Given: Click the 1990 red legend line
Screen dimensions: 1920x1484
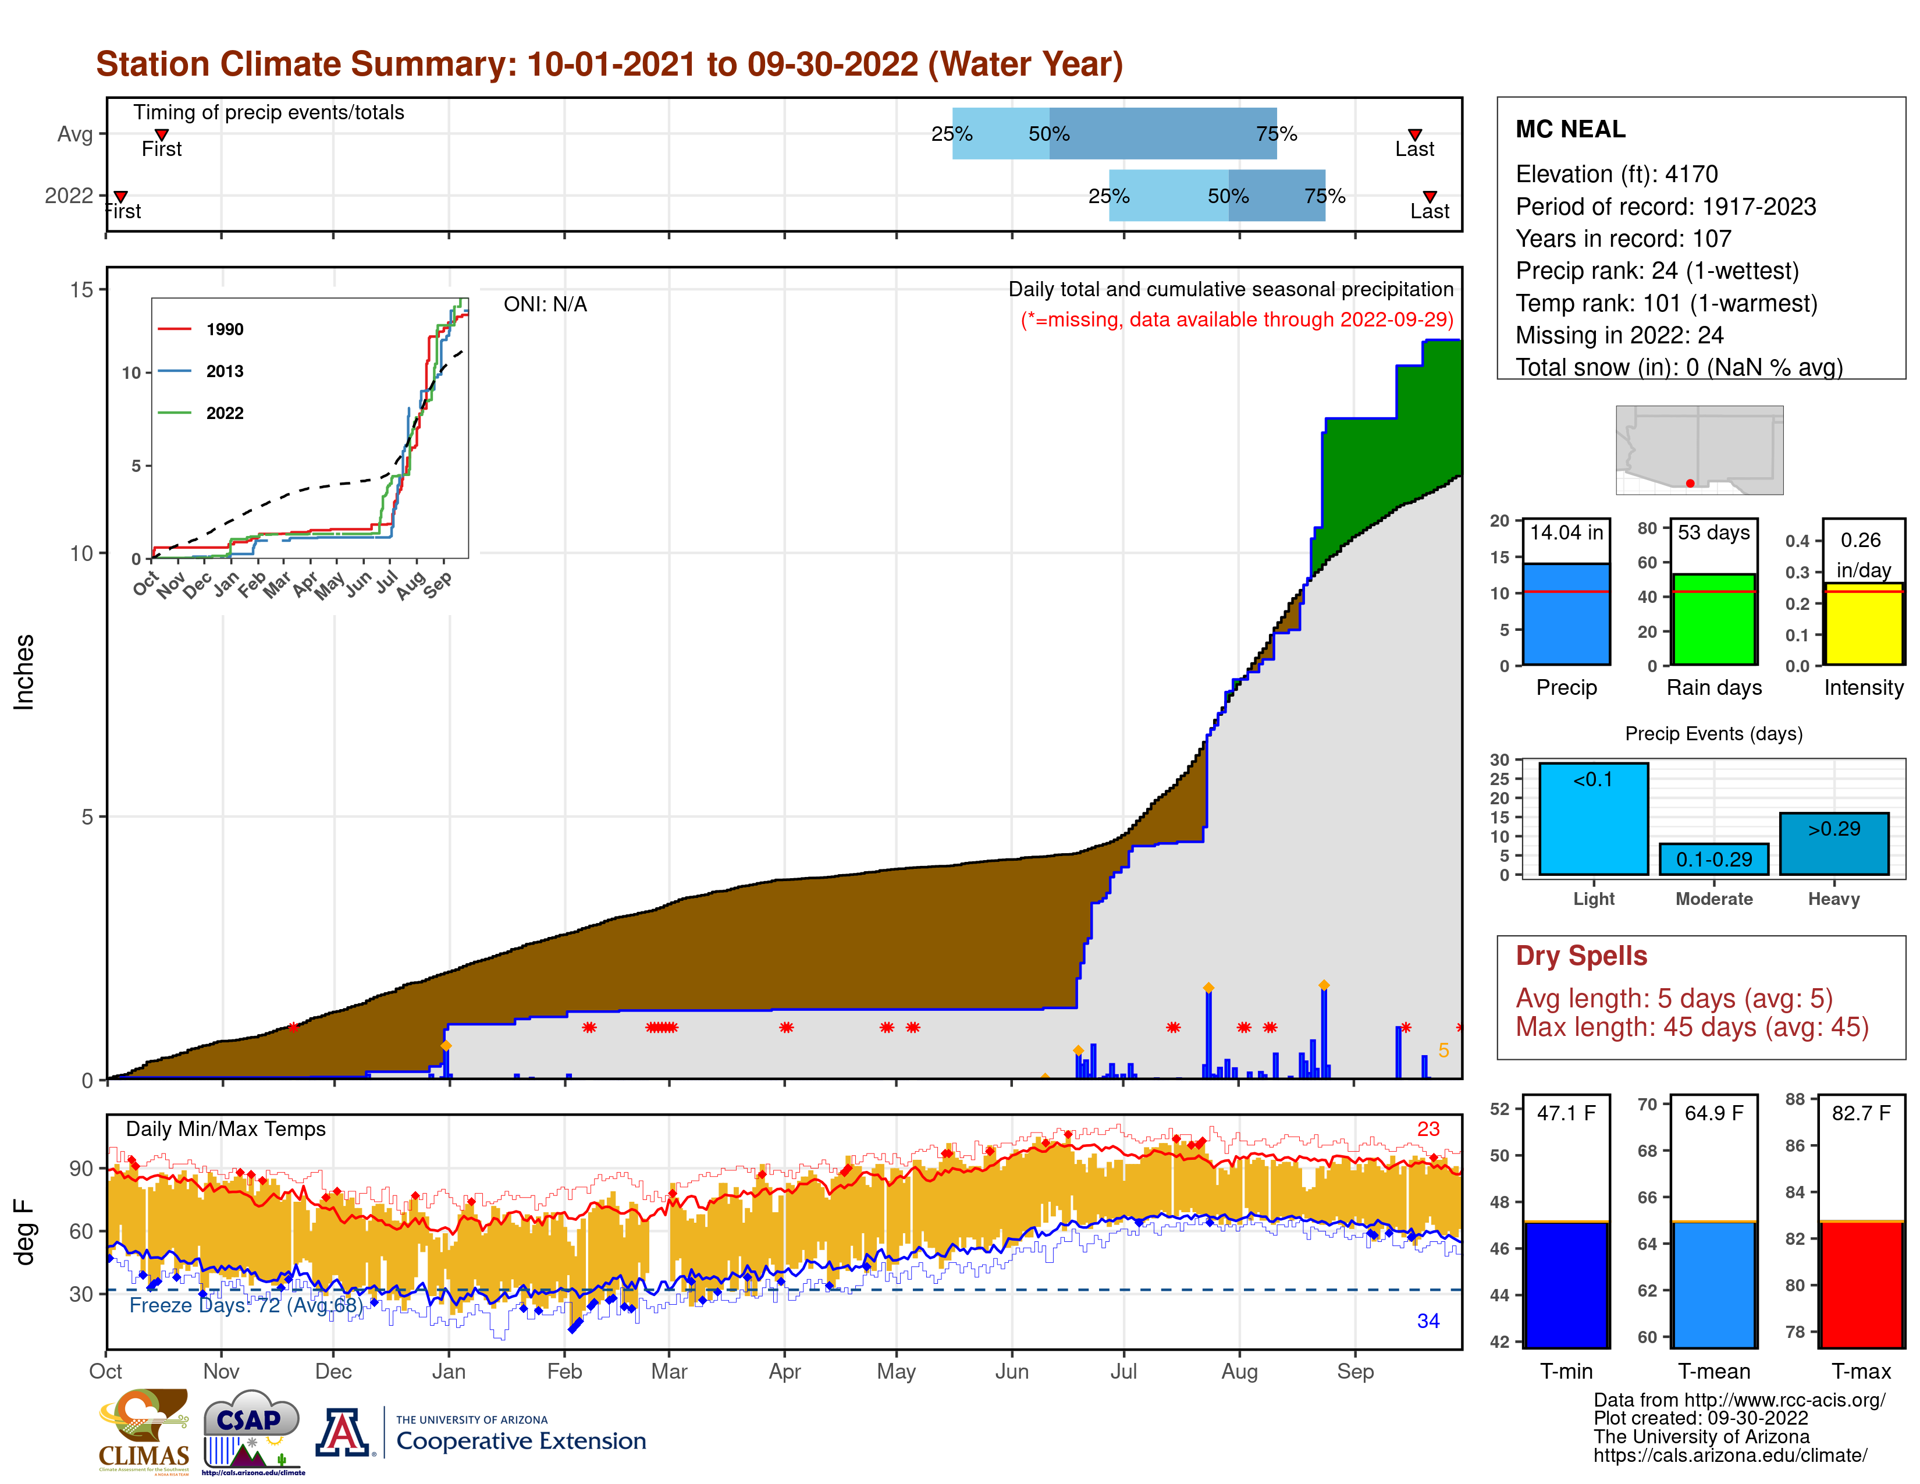Looking at the screenshot, I should 174,329.
